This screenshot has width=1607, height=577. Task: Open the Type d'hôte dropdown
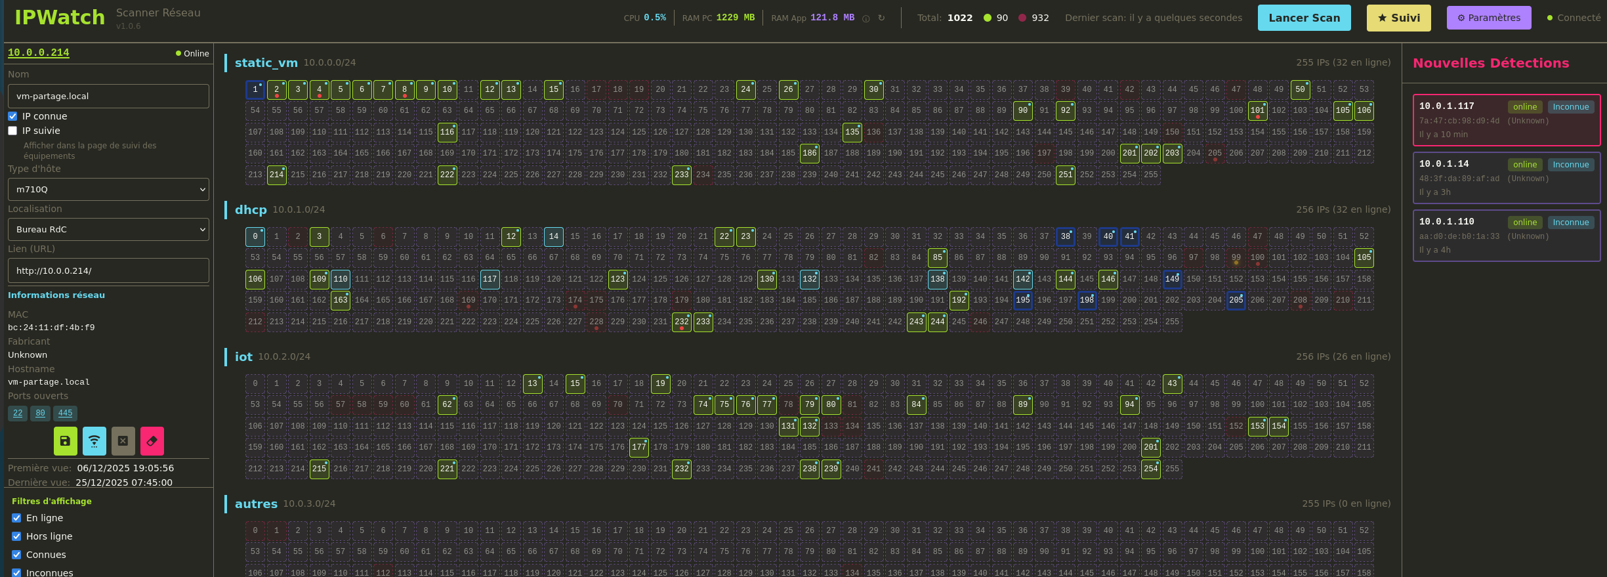(x=108, y=189)
